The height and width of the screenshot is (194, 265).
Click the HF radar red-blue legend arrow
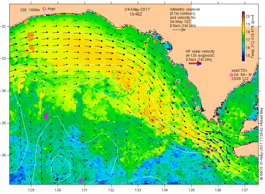[x=195, y=63]
